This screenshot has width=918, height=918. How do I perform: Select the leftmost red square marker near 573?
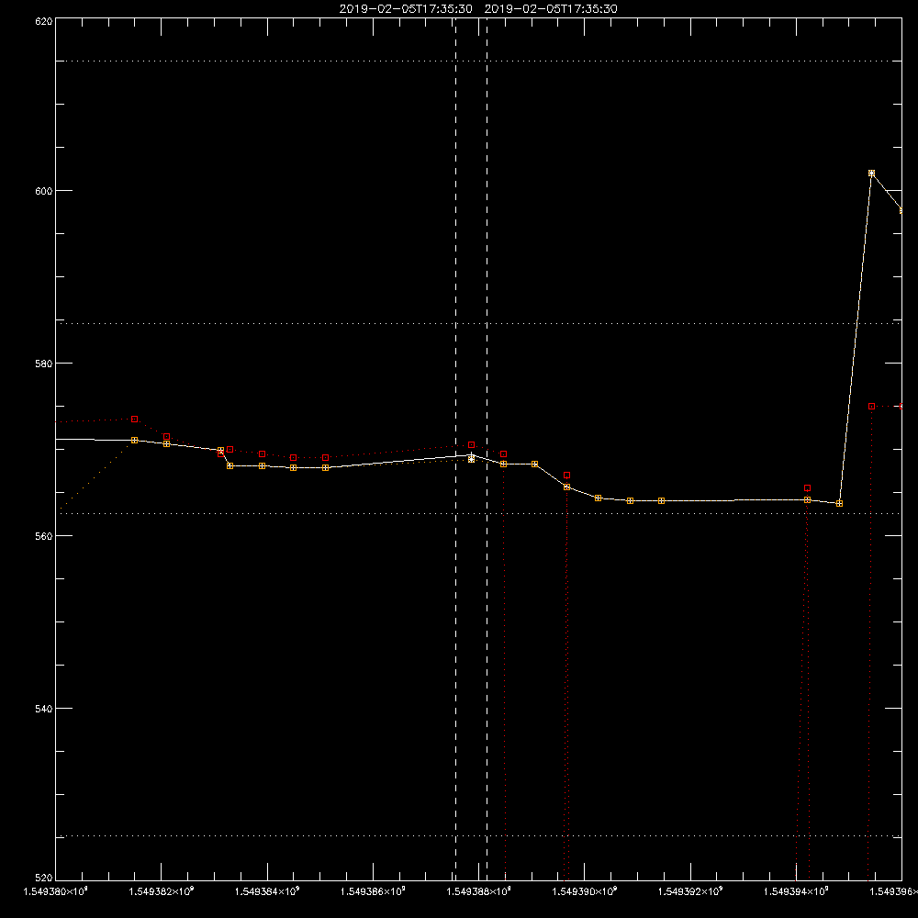135,420
